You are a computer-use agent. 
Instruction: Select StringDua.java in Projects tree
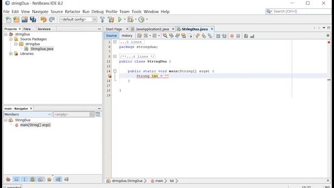pyautogui.click(x=42, y=49)
